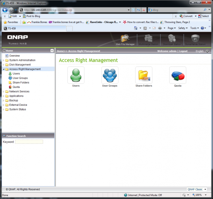The image size is (213, 199).
Task: Open the Help question mark icon
Action: [202, 28]
